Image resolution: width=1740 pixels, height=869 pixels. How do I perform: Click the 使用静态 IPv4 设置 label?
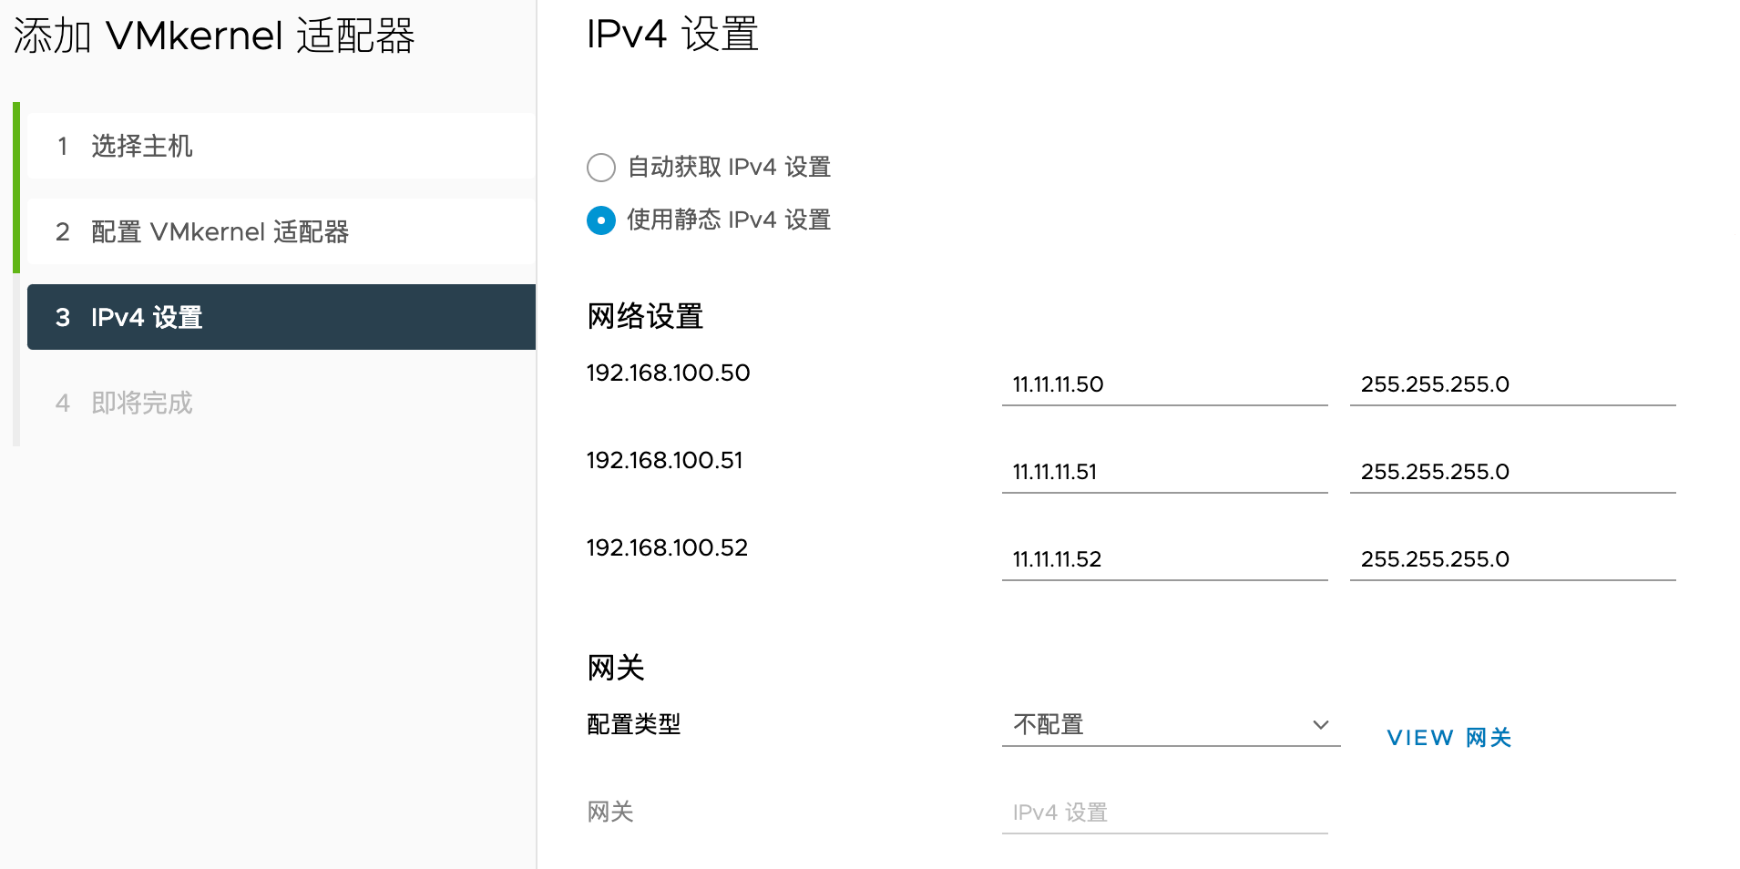pos(729,220)
